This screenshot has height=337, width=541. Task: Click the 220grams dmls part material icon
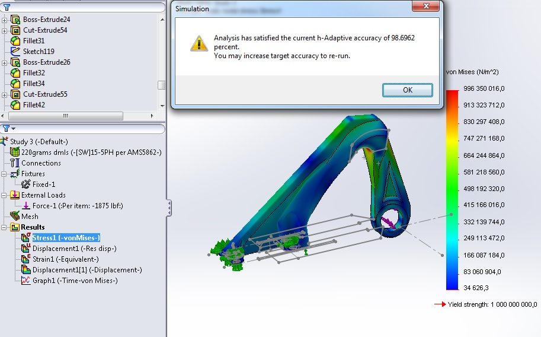(14, 152)
